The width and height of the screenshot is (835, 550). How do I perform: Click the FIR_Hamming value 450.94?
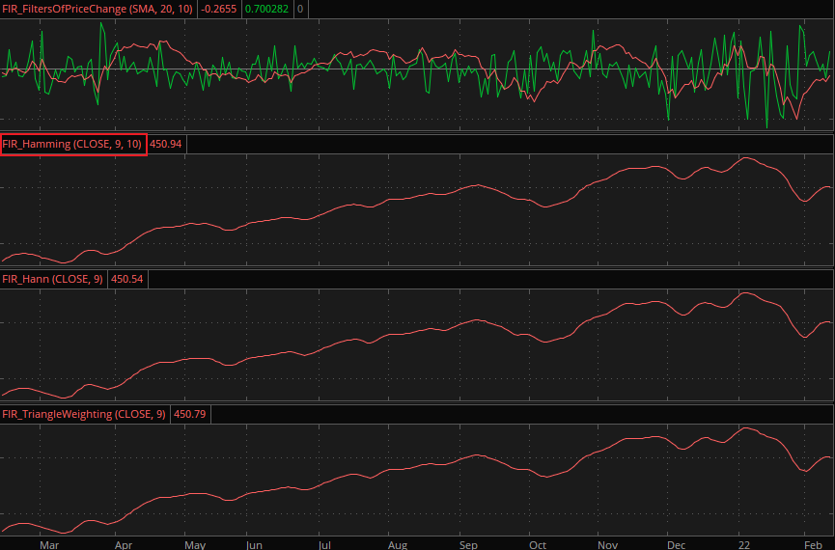[x=167, y=144]
